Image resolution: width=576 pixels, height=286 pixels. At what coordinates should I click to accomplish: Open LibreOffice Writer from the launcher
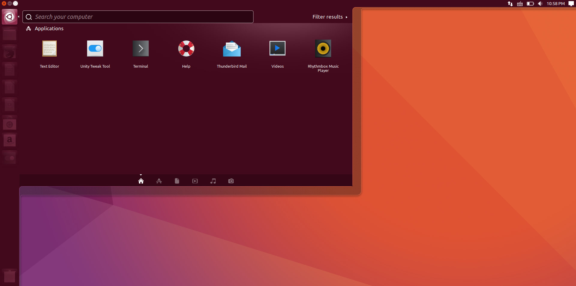click(10, 70)
